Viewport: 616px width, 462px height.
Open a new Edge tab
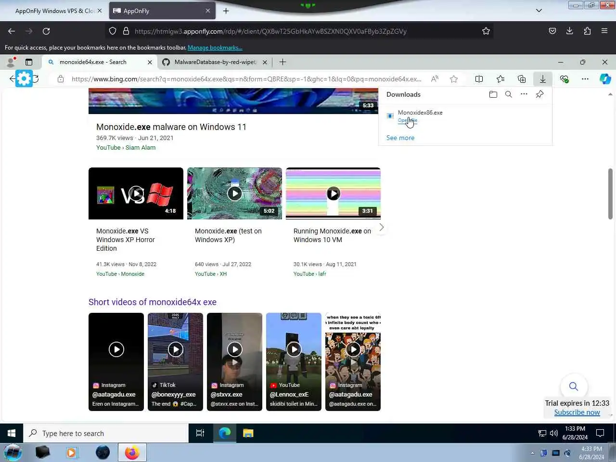point(282,62)
